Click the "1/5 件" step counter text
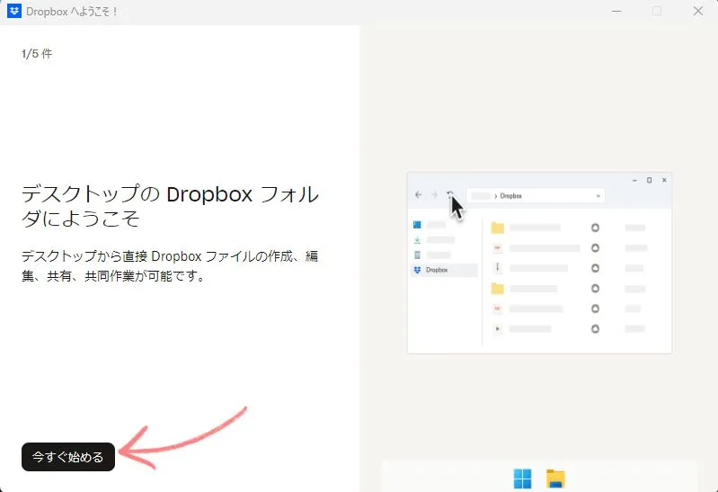Screen dimensions: 718x492 [37, 54]
